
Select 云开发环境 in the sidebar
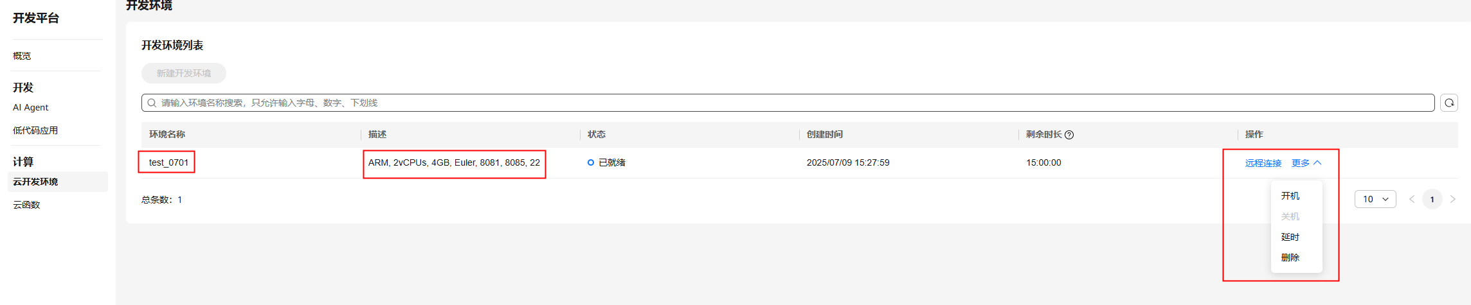[x=36, y=182]
